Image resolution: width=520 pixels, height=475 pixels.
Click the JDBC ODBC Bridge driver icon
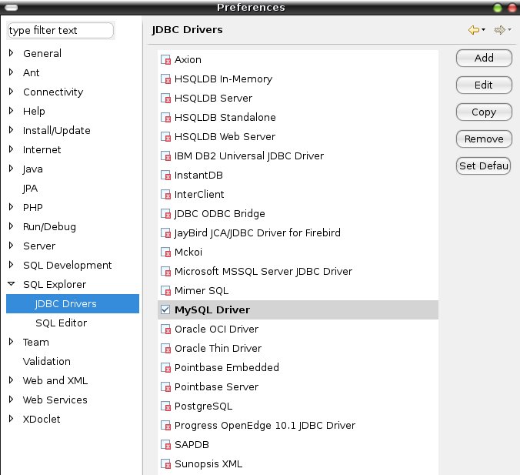coord(165,214)
